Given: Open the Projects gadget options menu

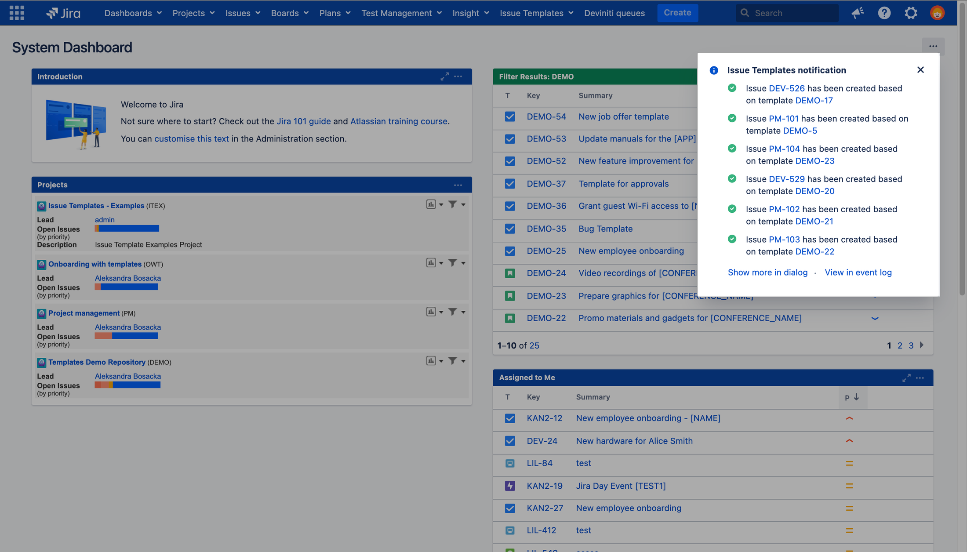Looking at the screenshot, I should [458, 185].
